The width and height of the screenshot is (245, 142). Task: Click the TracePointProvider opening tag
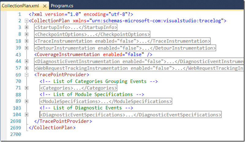point(62,75)
